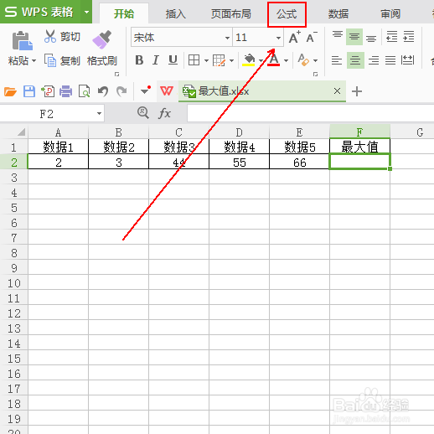
Task: Click the formula bar input field
Action: (311, 113)
